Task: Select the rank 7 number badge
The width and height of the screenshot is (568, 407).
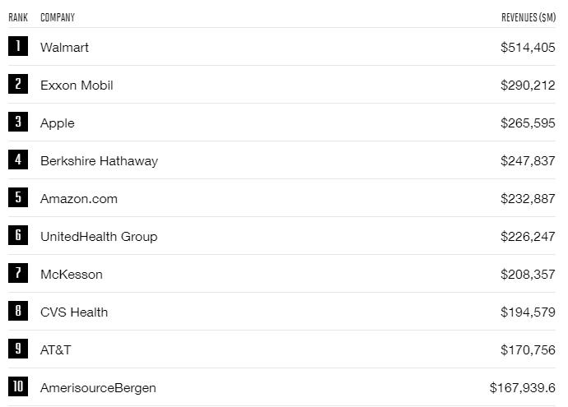Action: [18, 274]
